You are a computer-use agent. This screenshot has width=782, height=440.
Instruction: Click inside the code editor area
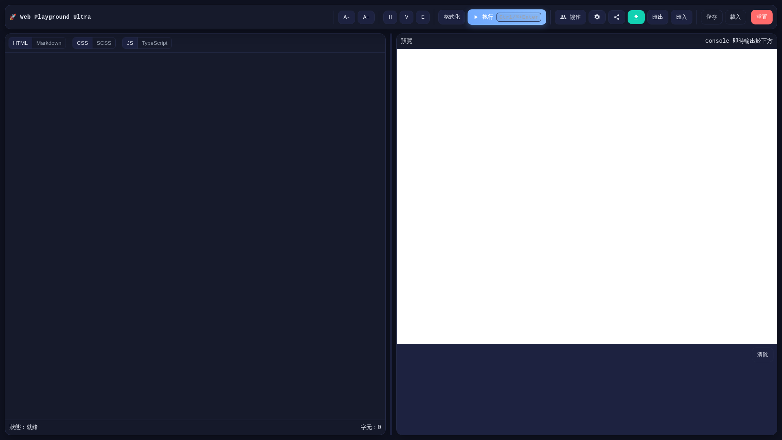tap(195, 236)
